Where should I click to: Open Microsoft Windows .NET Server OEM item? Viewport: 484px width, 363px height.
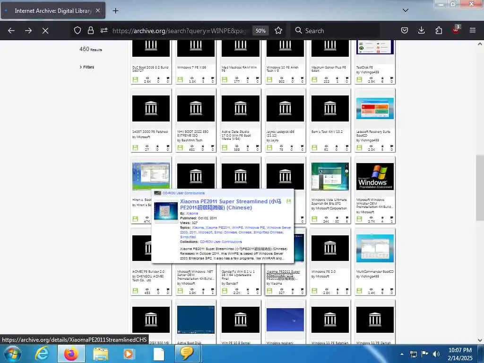point(196,275)
